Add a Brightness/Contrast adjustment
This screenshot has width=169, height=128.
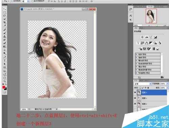142,37
